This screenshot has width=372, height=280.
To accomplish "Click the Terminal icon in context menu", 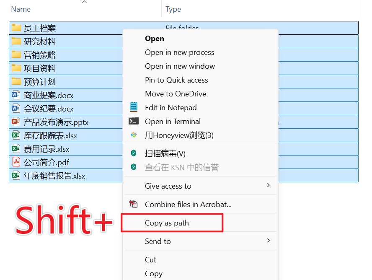I will (134, 121).
